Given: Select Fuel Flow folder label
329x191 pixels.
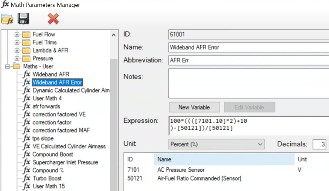Looking at the screenshot, I should pyautogui.click(x=44, y=34).
